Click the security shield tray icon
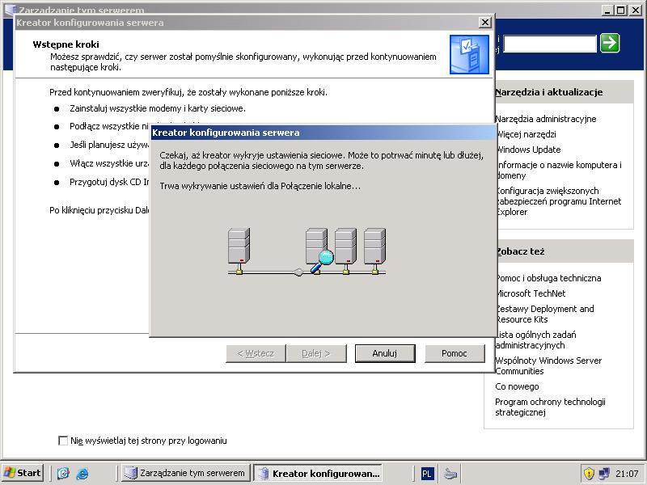Screen dimensions: 647x485 (589, 473)
